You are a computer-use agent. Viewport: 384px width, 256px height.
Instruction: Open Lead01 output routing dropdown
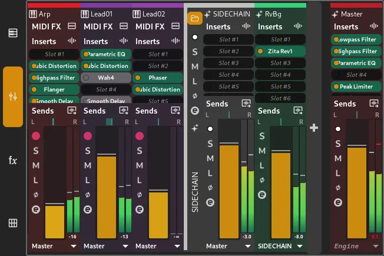click(106, 246)
